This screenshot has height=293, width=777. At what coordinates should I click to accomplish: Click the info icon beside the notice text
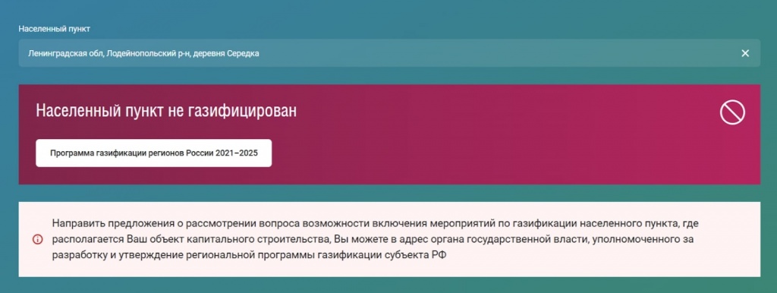(37, 239)
